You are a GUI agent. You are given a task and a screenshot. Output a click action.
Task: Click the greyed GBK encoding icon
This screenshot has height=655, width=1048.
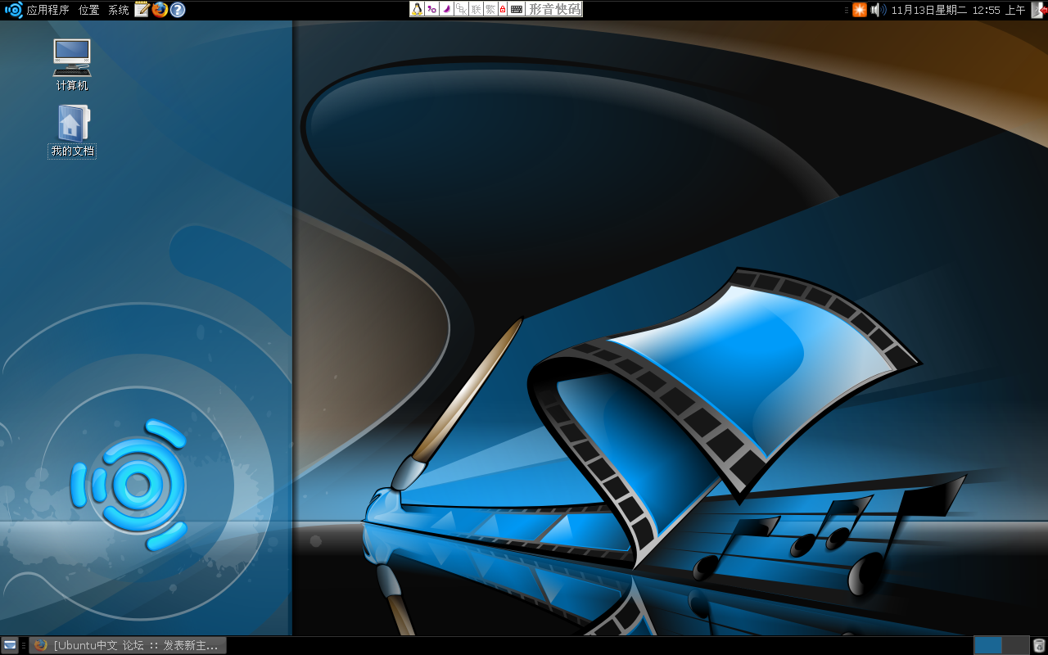pyautogui.click(x=461, y=9)
